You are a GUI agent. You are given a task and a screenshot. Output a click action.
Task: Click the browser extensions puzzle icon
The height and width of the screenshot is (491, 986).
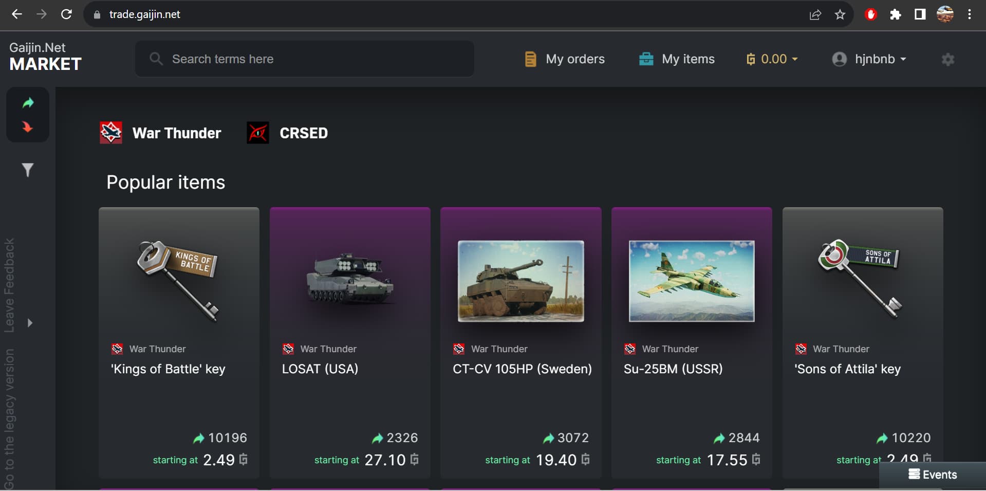pyautogui.click(x=895, y=14)
